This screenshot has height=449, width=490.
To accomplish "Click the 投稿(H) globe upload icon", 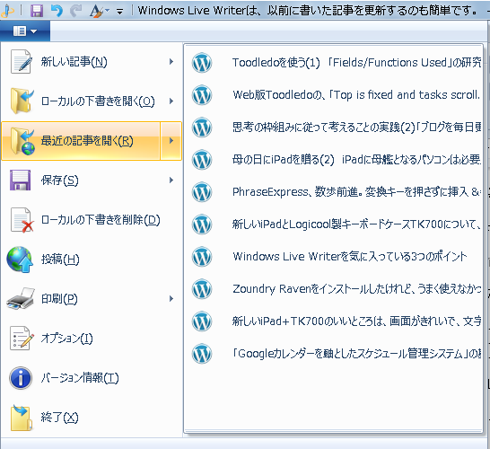I will click(x=20, y=260).
